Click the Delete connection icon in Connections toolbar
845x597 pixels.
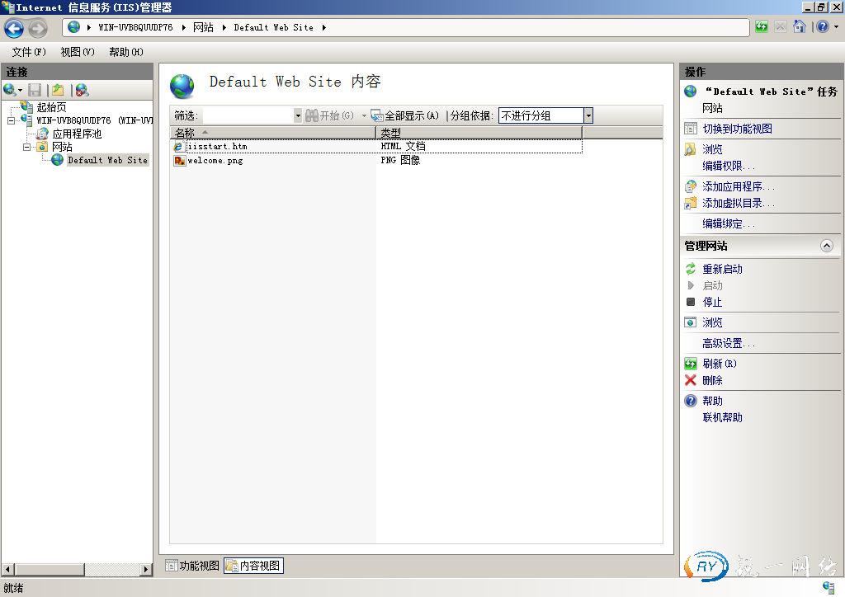point(81,90)
